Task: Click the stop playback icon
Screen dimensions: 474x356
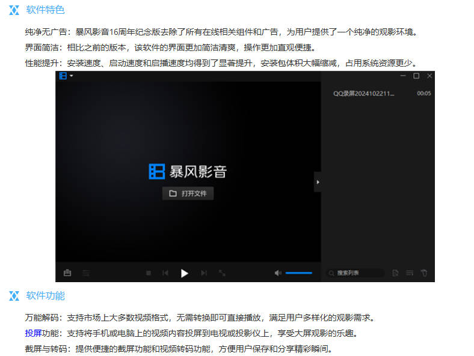Action: (x=149, y=273)
